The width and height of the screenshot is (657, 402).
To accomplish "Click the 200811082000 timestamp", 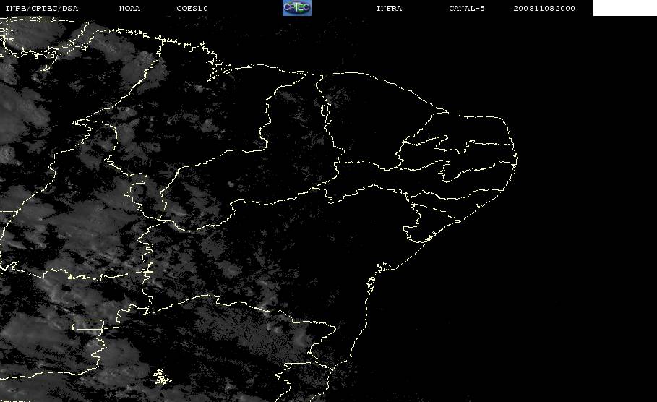I will pyautogui.click(x=544, y=9).
